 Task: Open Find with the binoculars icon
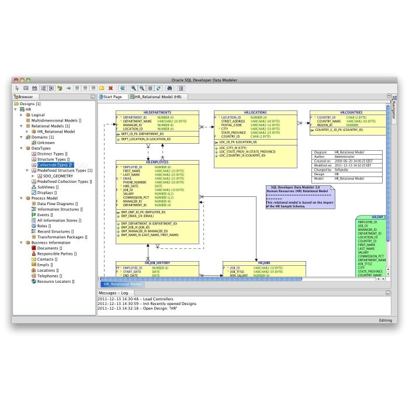point(169,88)
